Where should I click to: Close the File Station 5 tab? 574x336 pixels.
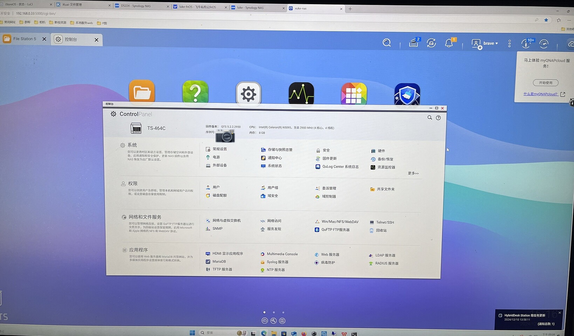[44, 39]
